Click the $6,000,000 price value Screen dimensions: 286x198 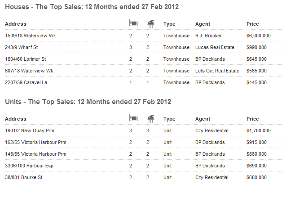[259, 36]
